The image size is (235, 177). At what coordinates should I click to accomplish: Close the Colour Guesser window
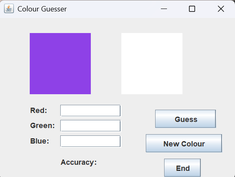[221, 9]
